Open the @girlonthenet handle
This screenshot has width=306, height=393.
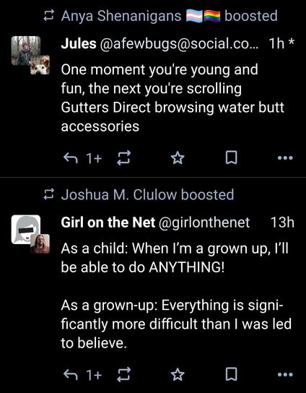[x=204, y=223]
